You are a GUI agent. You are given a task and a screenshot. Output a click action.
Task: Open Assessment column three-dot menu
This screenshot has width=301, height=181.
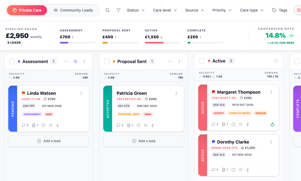coord(84,61)
